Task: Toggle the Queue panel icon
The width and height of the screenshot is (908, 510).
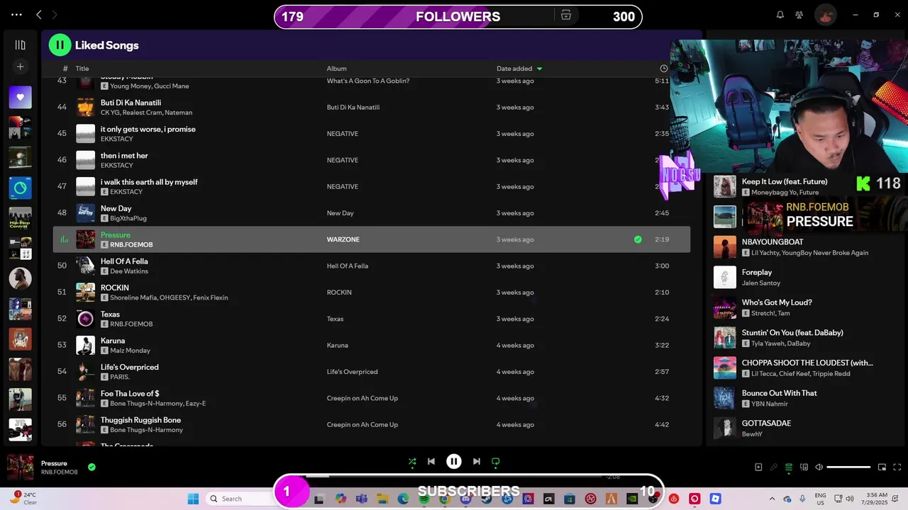Action: tap(788, 467)
